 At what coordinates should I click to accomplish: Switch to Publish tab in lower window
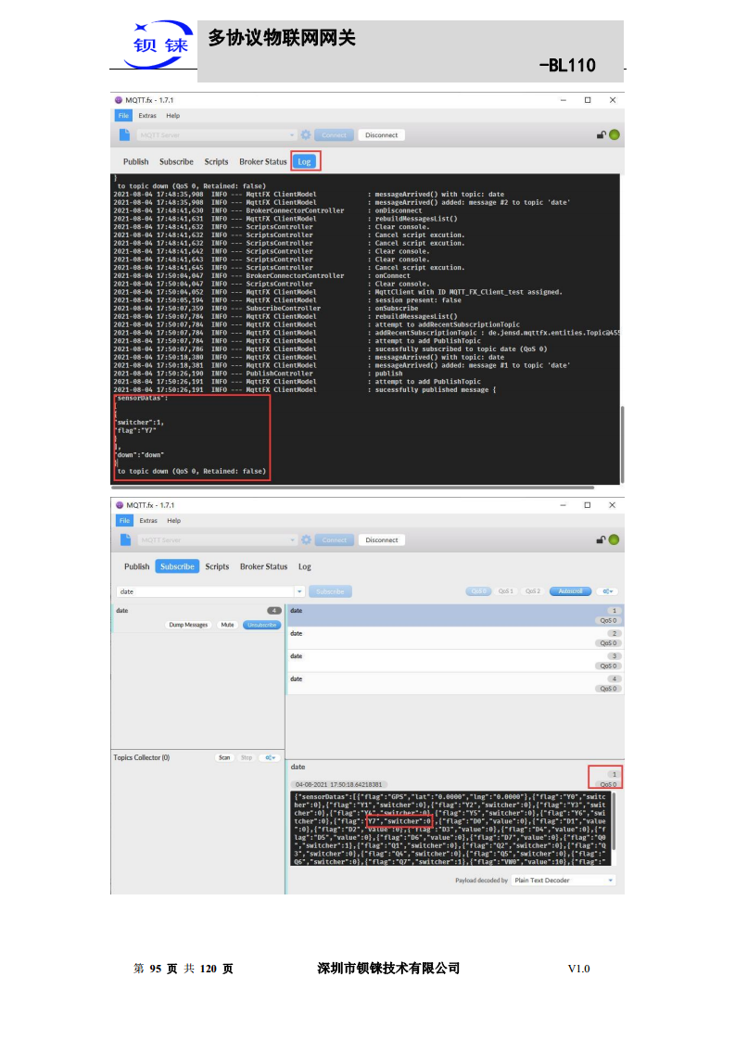tap(136, 566)
